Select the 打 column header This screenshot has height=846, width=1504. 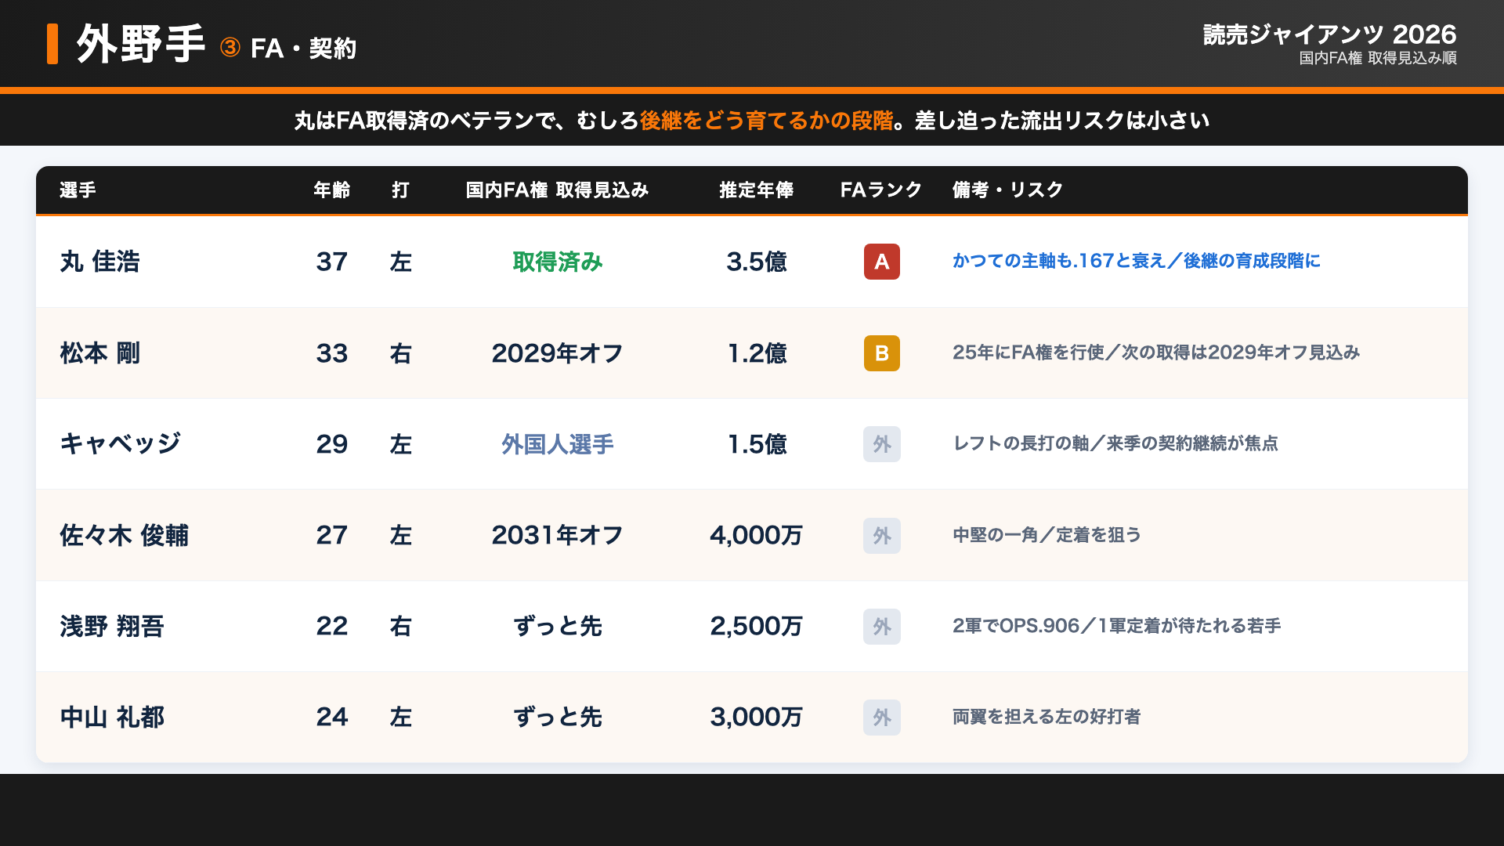coord(400,190)
